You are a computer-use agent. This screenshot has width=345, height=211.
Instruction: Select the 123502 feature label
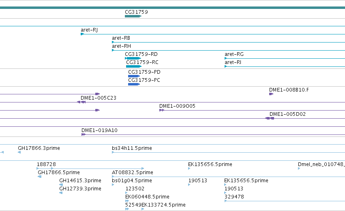tap(135, 189)
